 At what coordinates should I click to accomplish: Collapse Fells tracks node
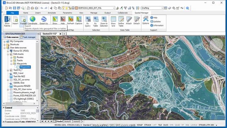(x=8, y=54)
